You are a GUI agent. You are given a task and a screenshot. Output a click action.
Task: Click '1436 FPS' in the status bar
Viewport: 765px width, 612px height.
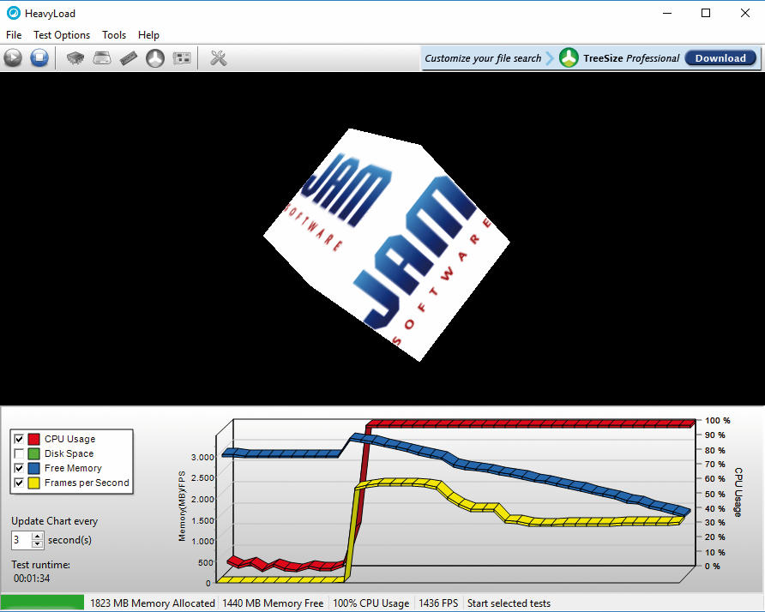tap(438, 603)
